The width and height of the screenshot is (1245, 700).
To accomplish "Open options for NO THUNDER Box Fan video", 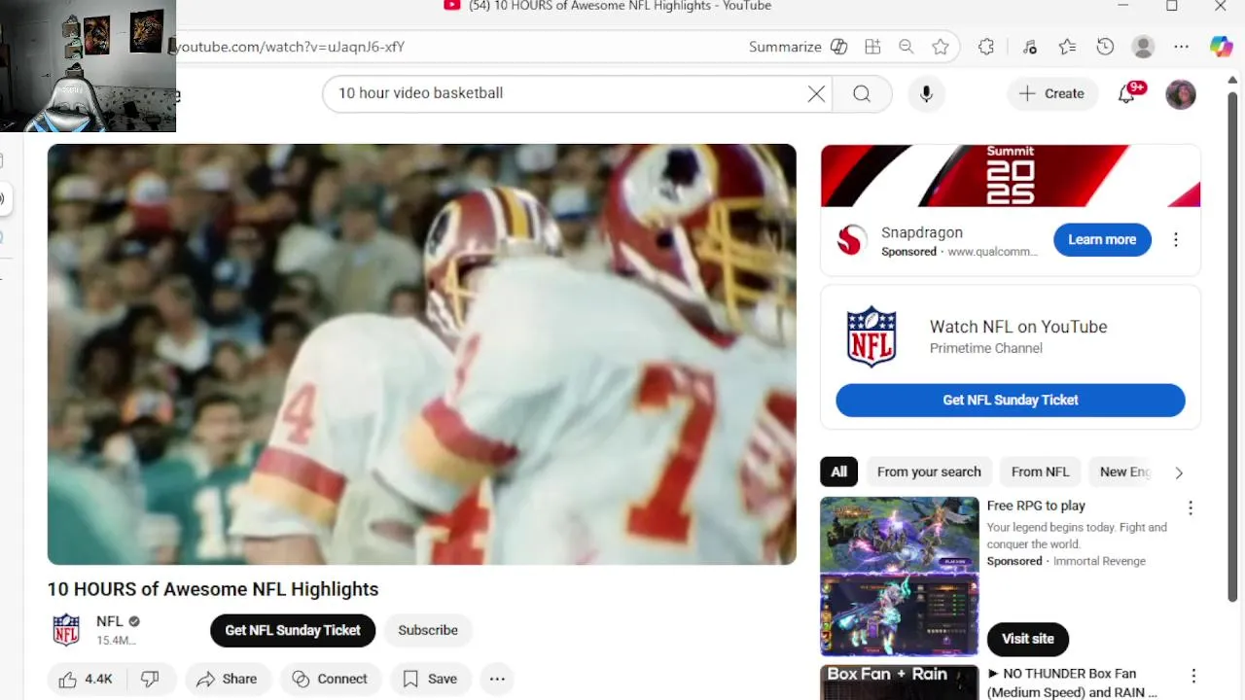I will coord(1193,676).
